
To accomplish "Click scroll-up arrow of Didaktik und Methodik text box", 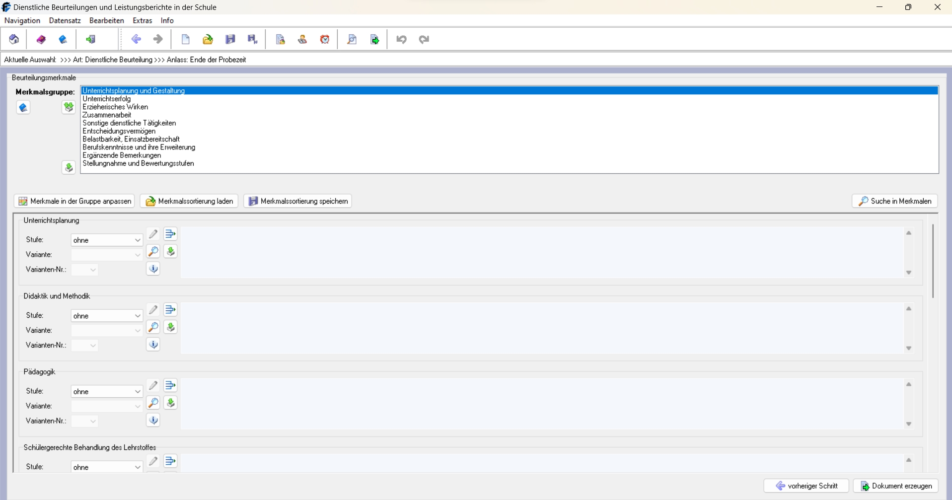I will [x=909, y=309].
